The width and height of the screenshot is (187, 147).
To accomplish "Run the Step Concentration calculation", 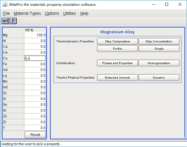I will point(159,41).
